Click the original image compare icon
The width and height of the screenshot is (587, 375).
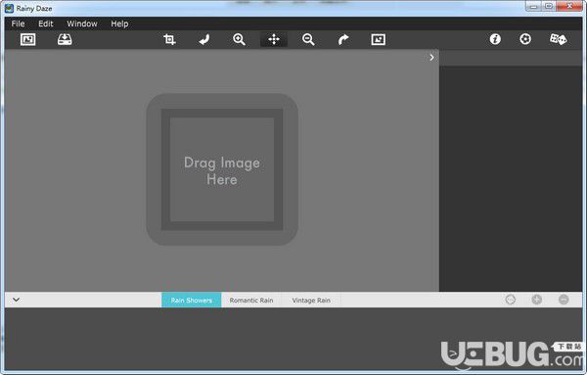pos(378,39)
